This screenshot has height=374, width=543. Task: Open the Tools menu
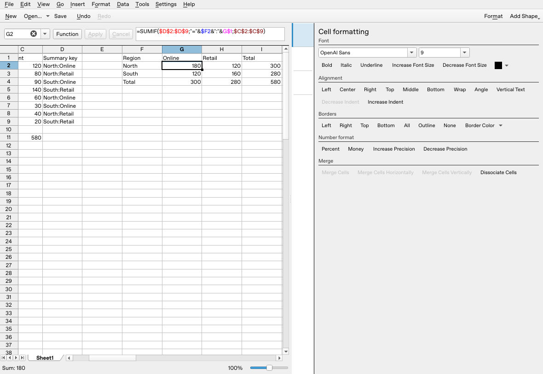point(142,4)
